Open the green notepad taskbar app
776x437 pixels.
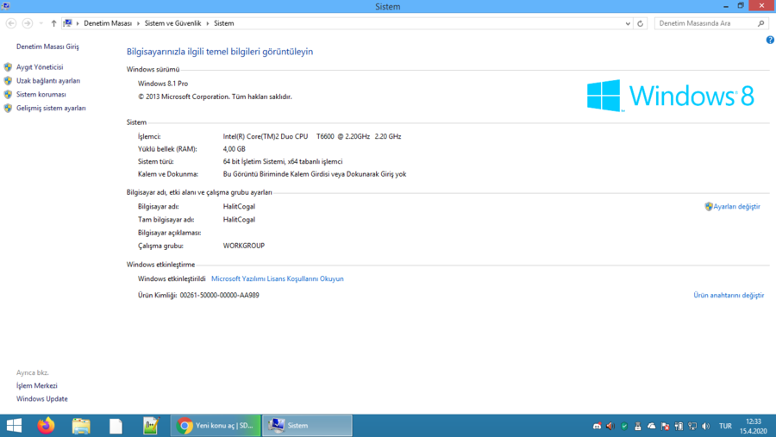click(x=151, y=426)
